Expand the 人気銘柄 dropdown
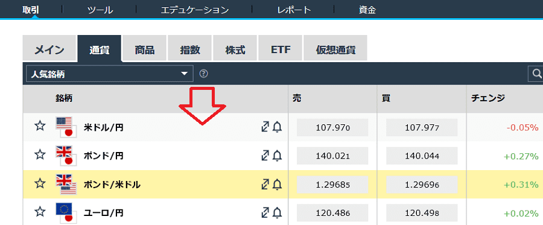Screen dimensions: 543x225 point(109,74)
